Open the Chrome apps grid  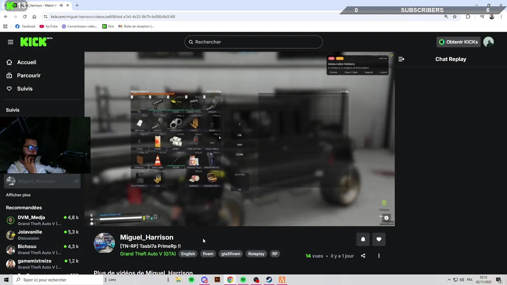(5, 27)
